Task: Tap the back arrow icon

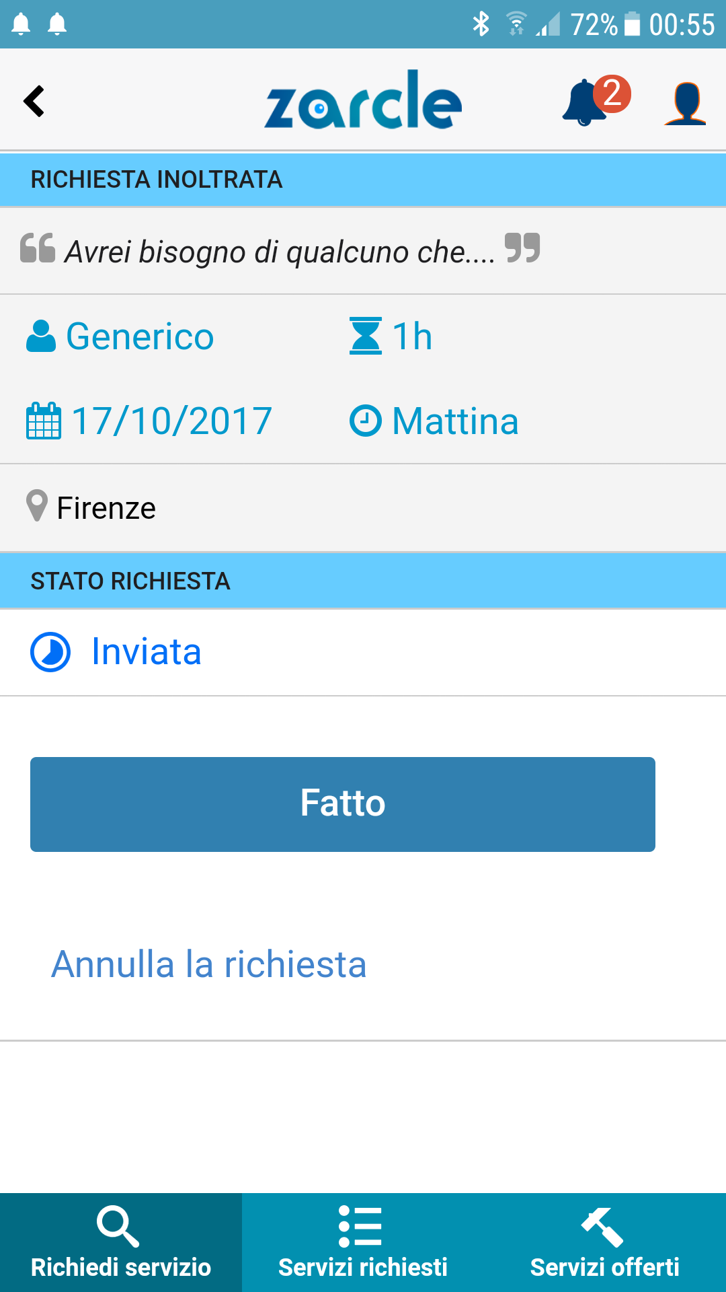Action: pyautogui.click(x=34, y=102)
